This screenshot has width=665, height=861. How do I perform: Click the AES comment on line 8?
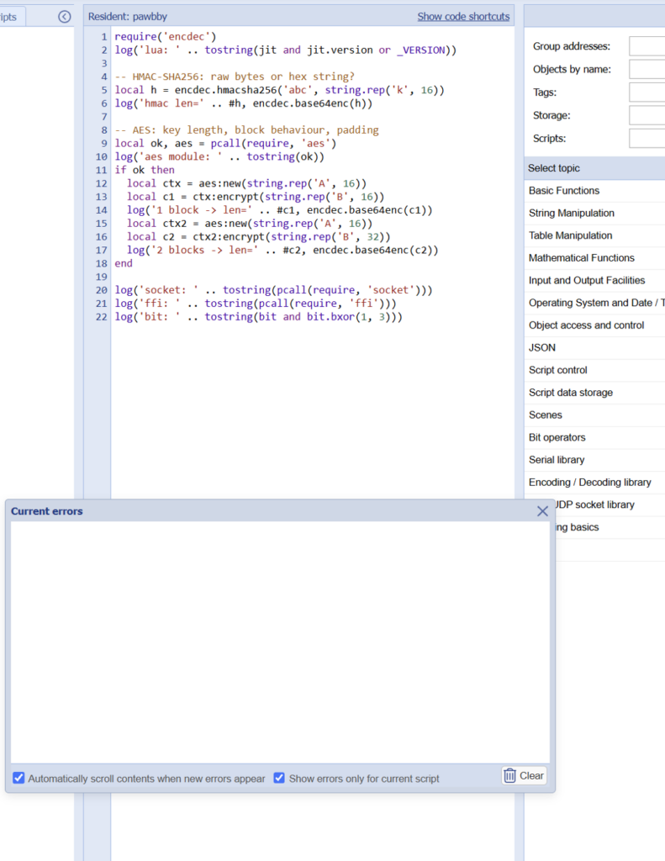(246, 130)
